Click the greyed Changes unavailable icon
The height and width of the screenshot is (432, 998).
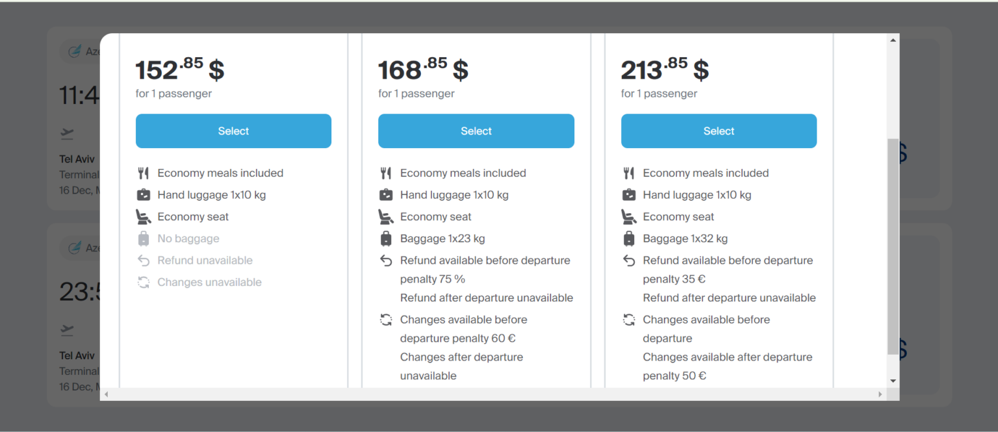tap(144, 283)
